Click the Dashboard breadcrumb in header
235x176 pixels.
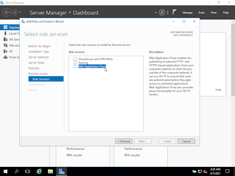point(86,13)
